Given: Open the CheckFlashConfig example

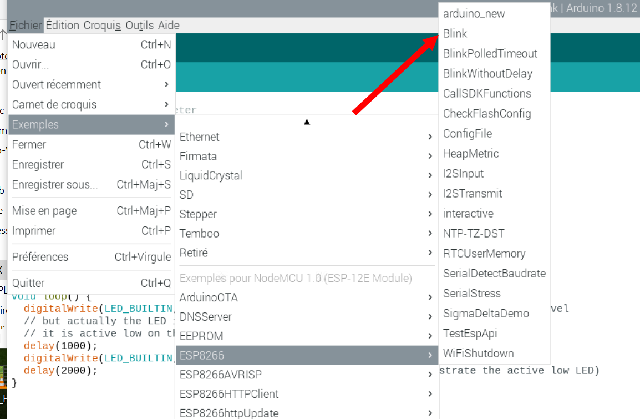Looking at the screenshot, I should pyautogui.click(x=494, y=114).
